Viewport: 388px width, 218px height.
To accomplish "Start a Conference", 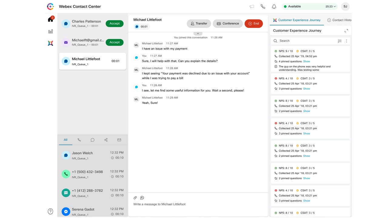I will coord(228,24).
